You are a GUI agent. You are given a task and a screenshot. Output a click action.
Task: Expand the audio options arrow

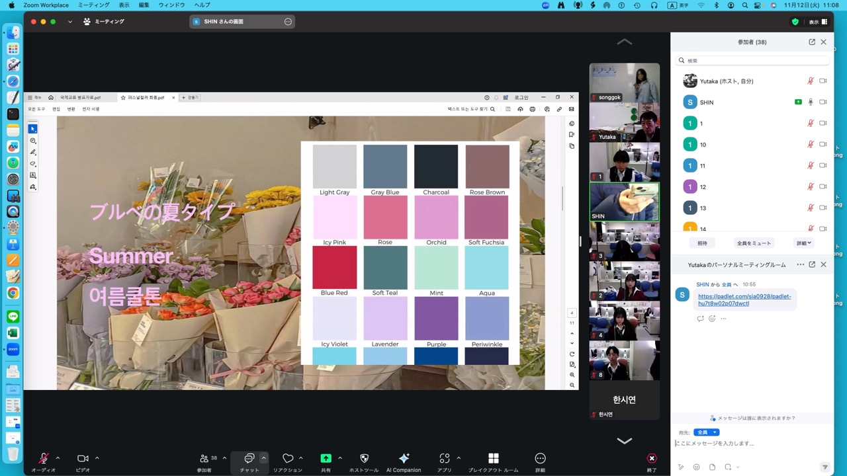(58, 457)
